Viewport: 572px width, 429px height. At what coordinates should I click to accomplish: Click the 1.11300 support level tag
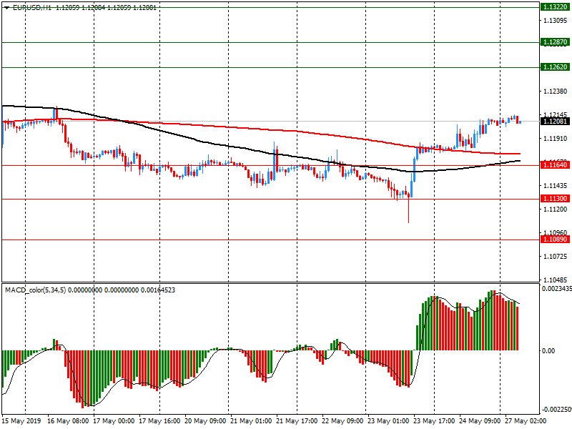point(555,199)
